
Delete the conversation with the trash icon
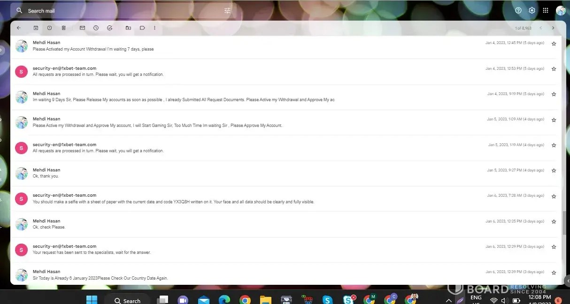tap(63, 28)
